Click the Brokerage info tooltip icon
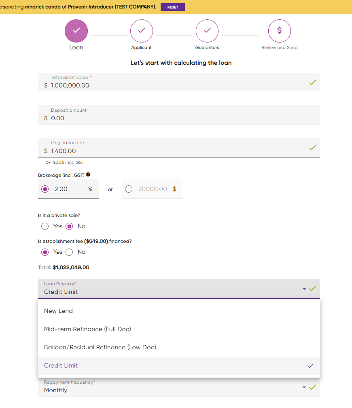Viewport: 352px width, 408px height. 88,174
